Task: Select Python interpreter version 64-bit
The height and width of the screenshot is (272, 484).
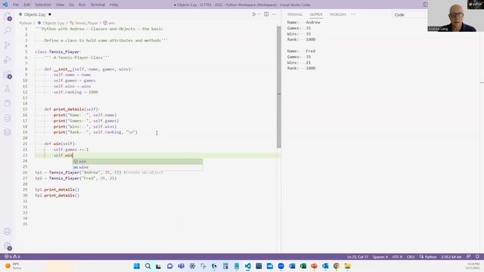Action: tap(451, 257)
